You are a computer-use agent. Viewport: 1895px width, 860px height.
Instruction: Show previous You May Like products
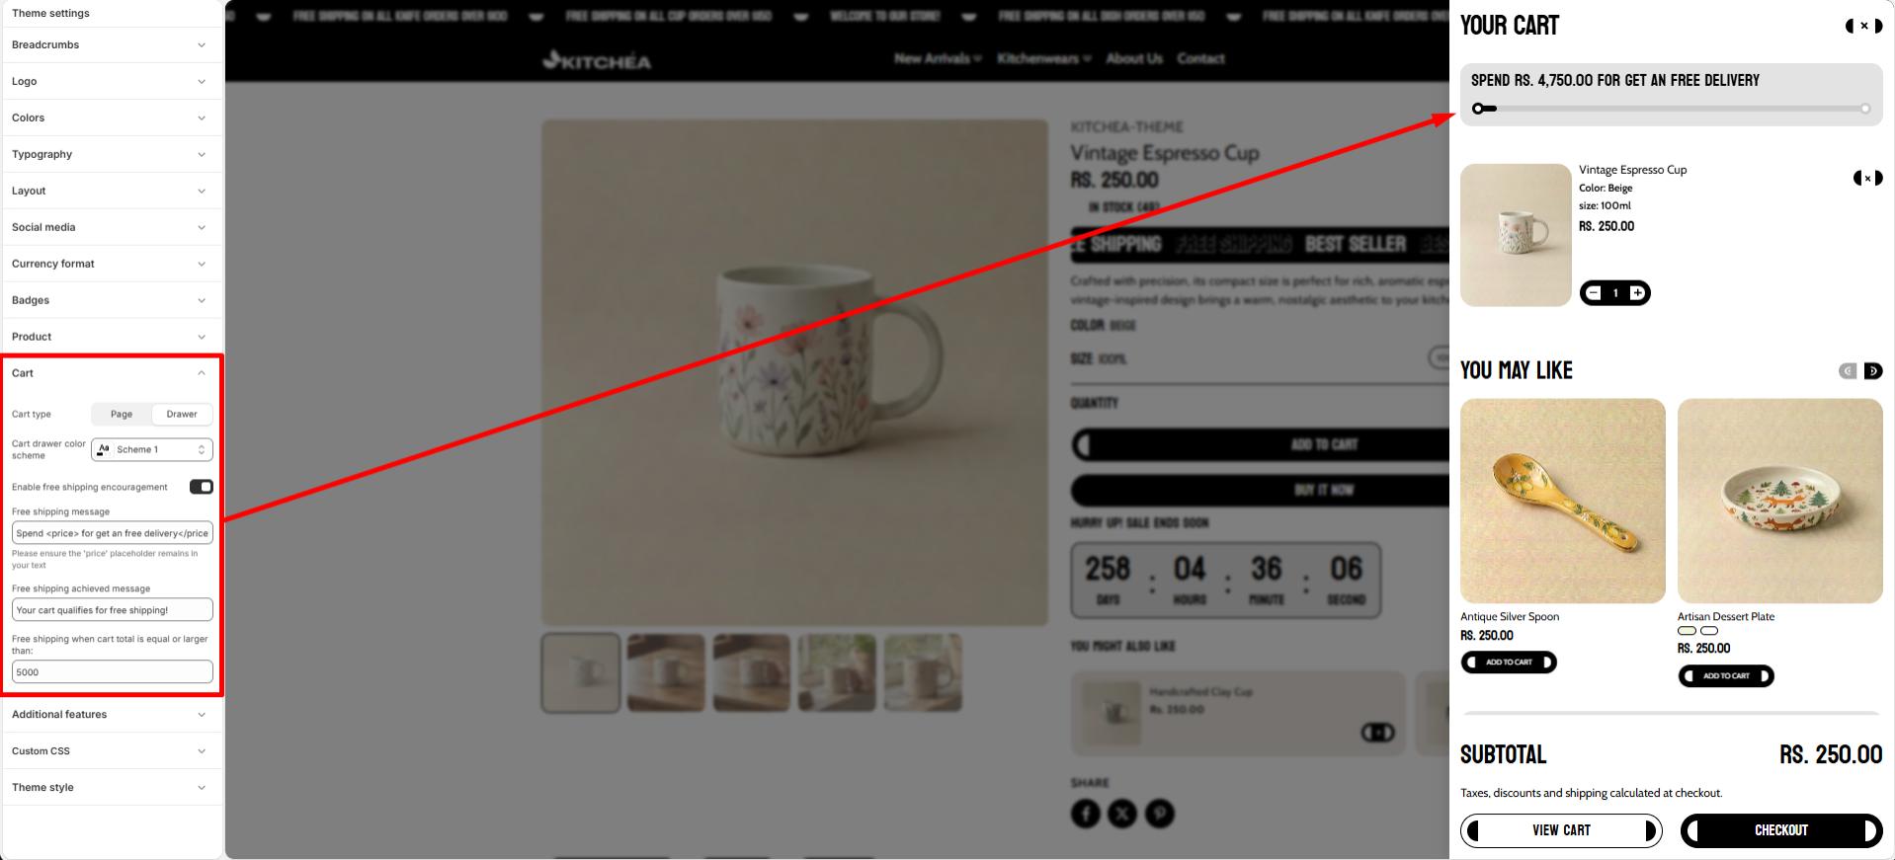1848,371
